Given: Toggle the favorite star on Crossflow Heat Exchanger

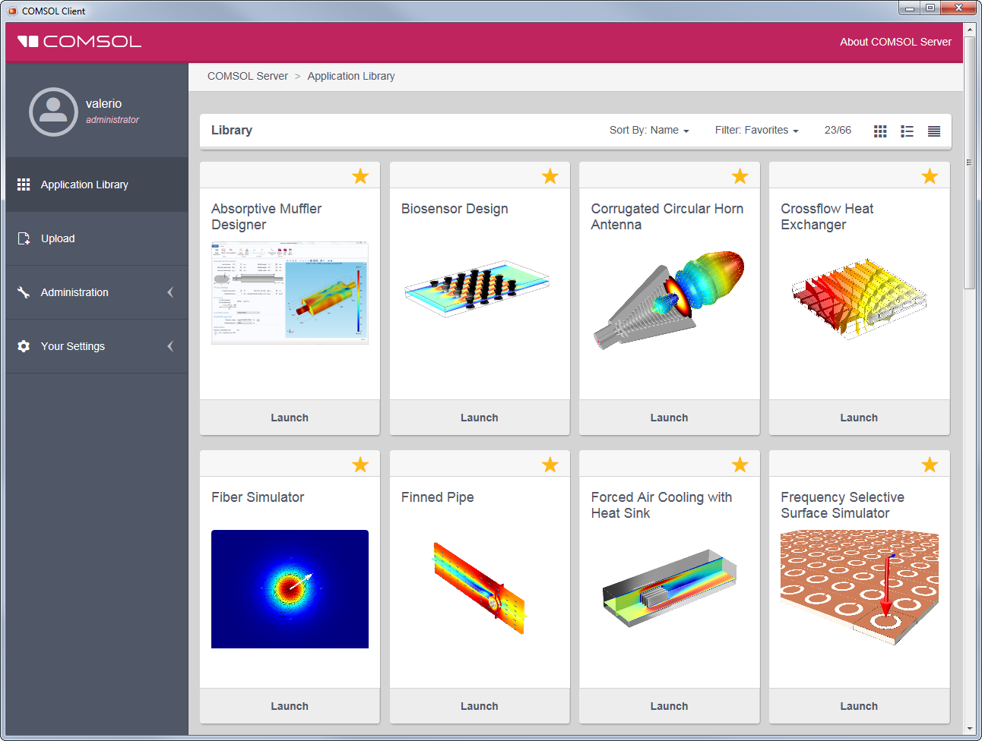Looking at the screenshot, I should coord(930,176).
